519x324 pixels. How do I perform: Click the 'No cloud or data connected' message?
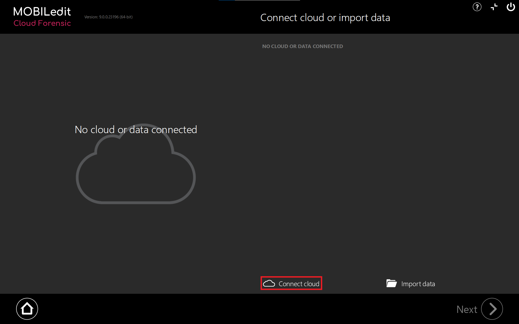coord(136,130)
